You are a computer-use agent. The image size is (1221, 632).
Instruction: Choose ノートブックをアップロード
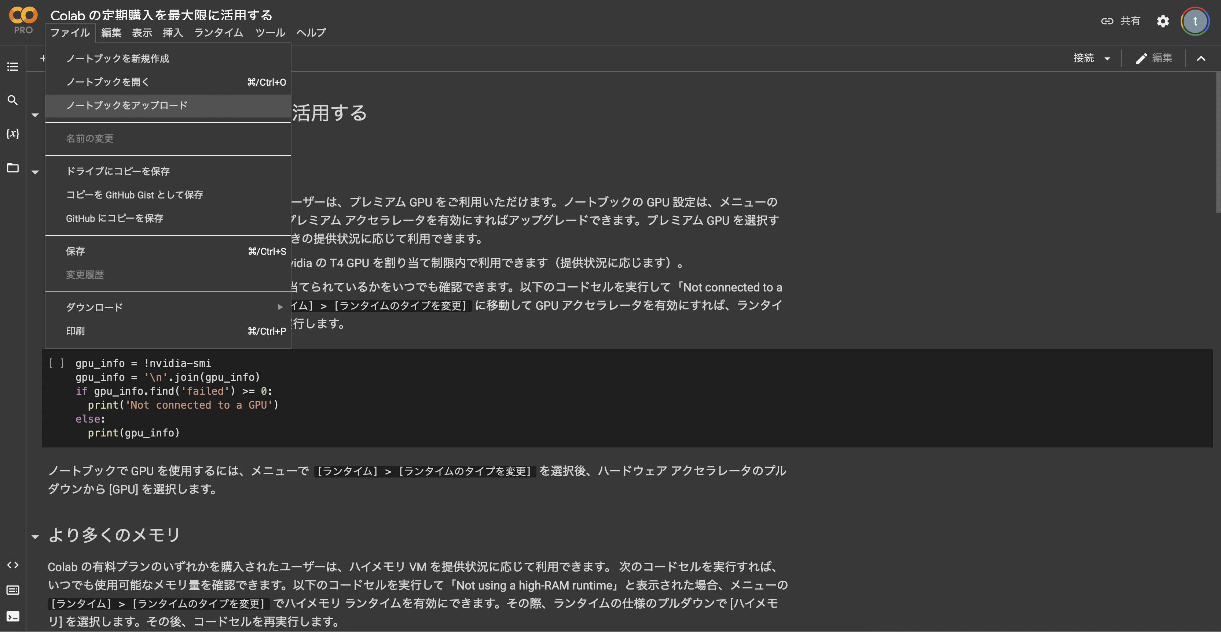click(x=168, y=105)
